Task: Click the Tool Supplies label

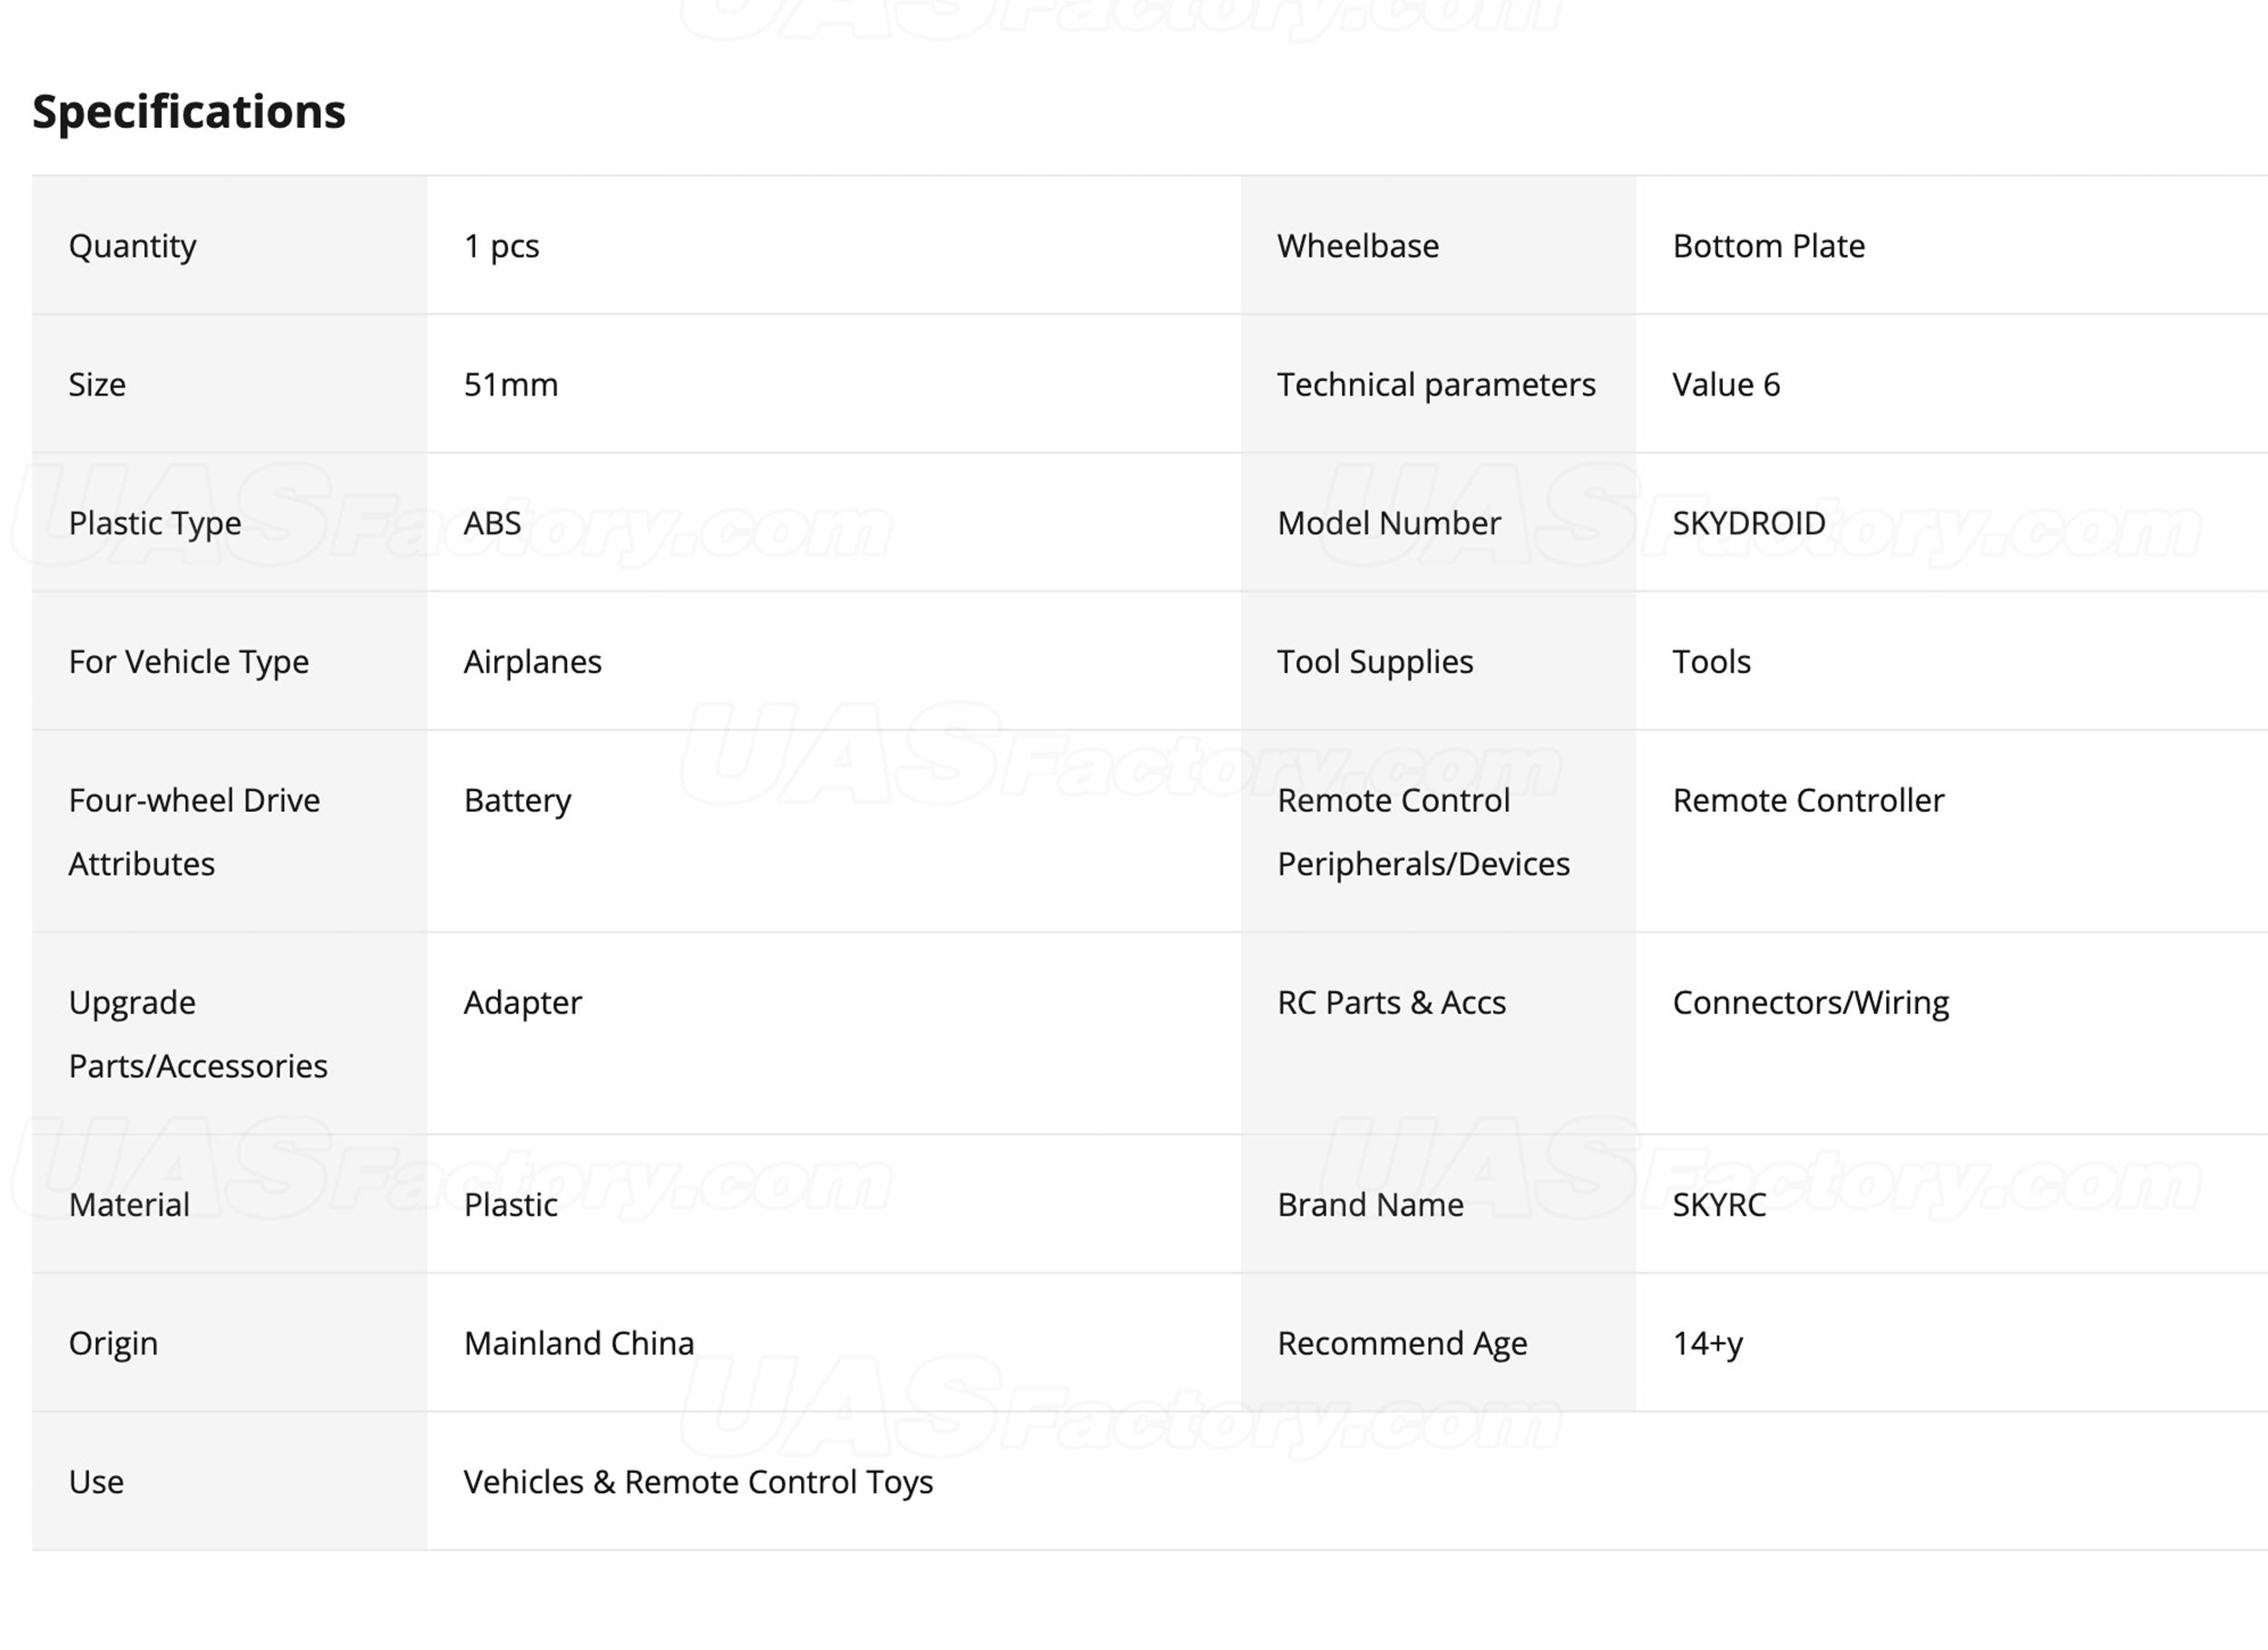Action: (1375, 662)
